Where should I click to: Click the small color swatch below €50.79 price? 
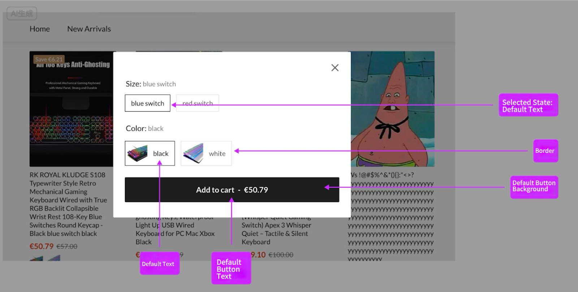point(36,258)
